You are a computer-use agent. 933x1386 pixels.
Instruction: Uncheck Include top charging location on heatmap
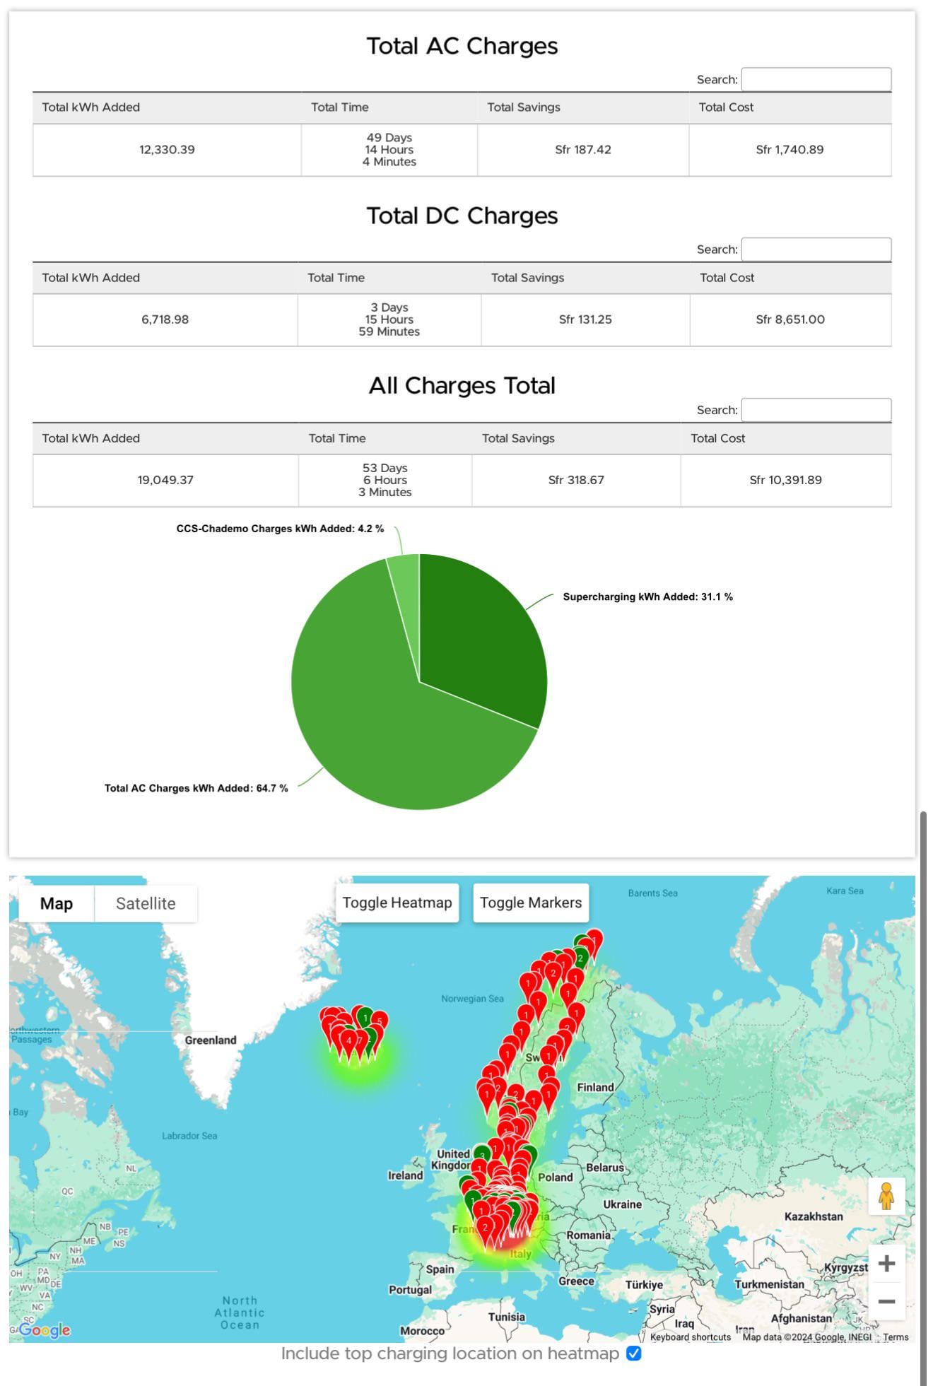pos(634,1353)
